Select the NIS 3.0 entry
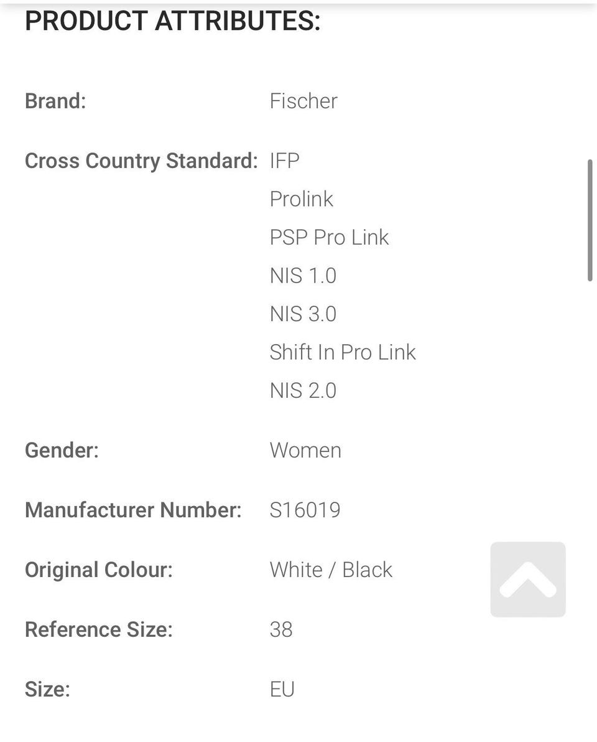 pos(303,314)
